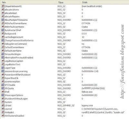Click the icon beside DefaultUserName
The height and width of the screenshot is (119, 129).
[x=3, y=51]
